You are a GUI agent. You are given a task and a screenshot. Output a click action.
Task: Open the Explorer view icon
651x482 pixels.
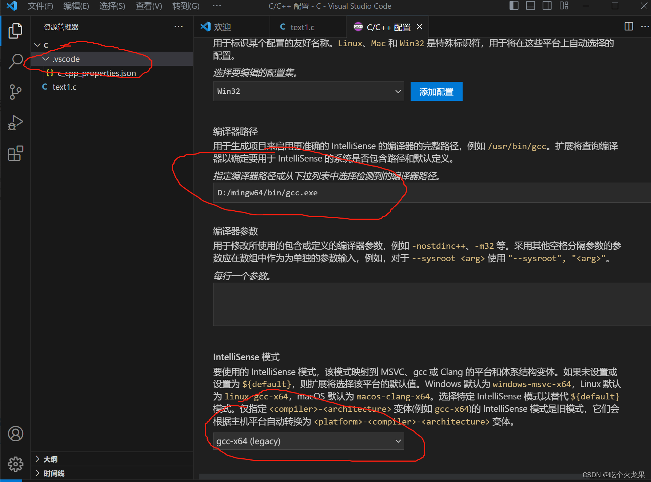pyautogui.click(x=15, y=31)
